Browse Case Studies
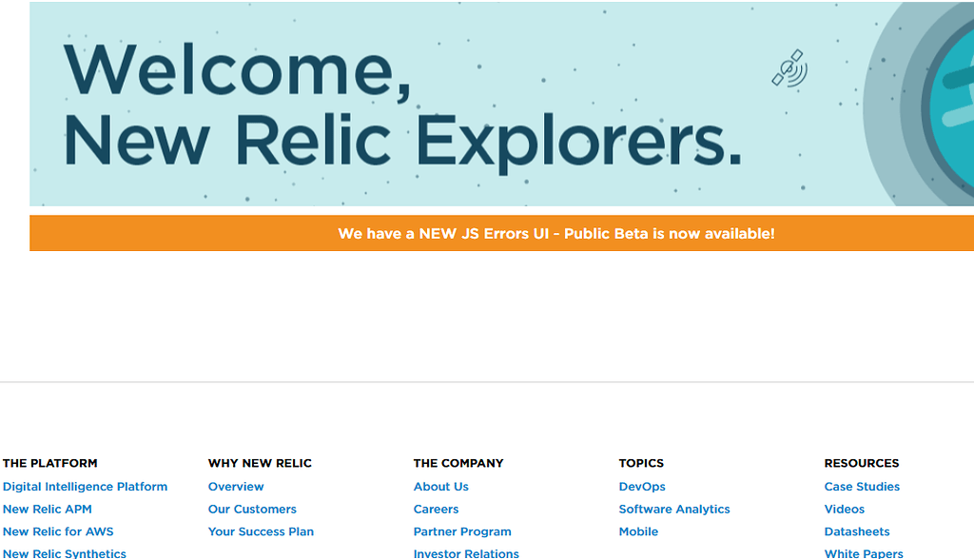 pos(862,486)
